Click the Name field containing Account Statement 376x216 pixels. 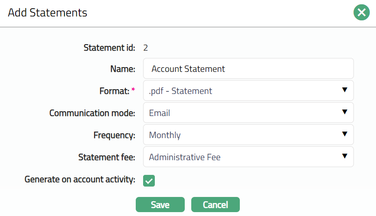[248, 69]
